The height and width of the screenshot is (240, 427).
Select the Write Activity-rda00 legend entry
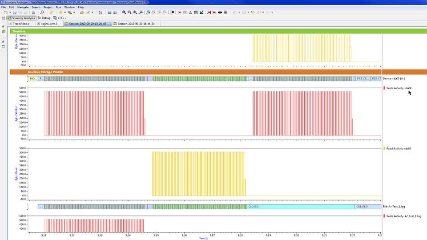coord(399,88)
